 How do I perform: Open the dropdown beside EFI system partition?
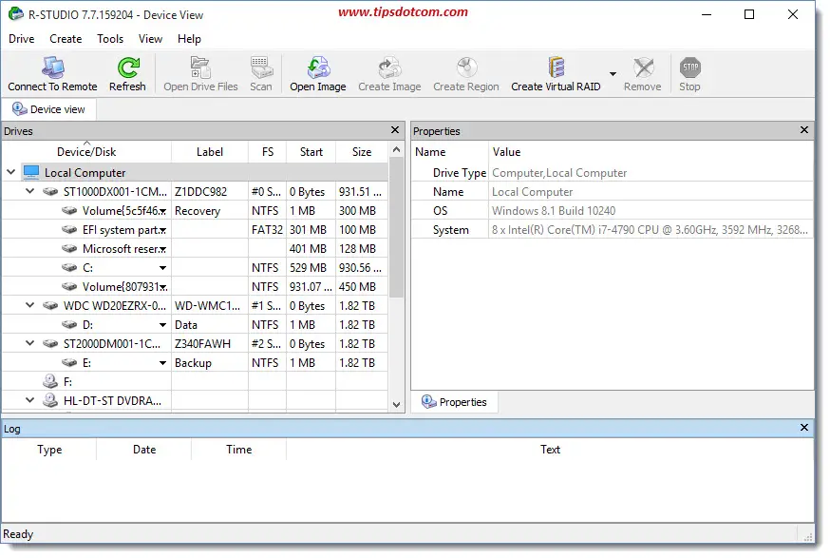click(163, 230)
